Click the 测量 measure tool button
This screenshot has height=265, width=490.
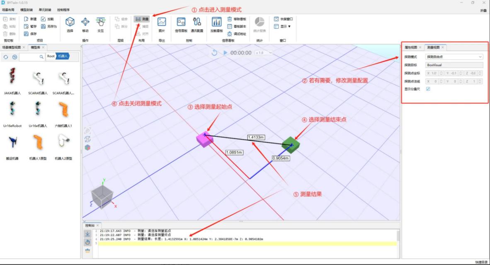142,19
